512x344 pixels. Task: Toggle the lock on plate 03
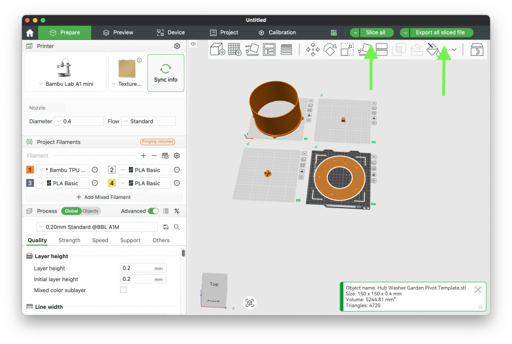point(302,171)
